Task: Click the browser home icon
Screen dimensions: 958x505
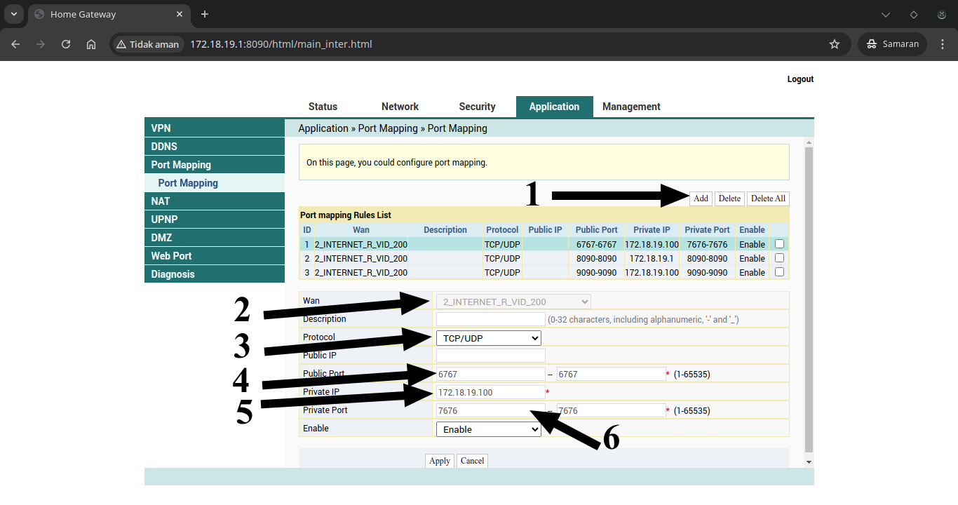Action: [x=91, y=43]
